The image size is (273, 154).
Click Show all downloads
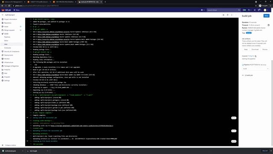265,151
